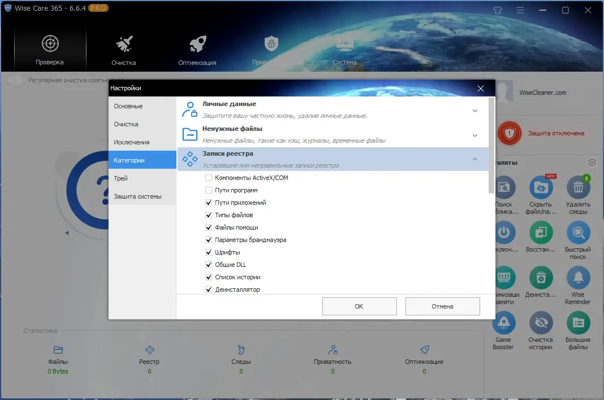The image size is (604, 400).
Task: Expand the Ненужные файлы section
Action: point(475,135)
